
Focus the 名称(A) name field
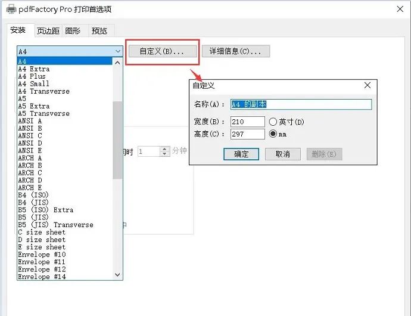301,104
